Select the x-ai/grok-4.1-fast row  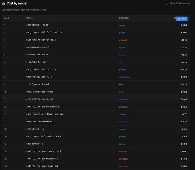[38, 84]
